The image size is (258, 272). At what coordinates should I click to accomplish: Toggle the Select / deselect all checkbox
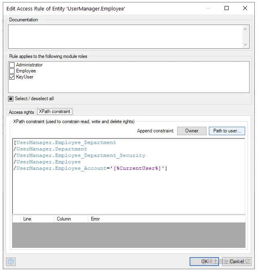point(11,99)
